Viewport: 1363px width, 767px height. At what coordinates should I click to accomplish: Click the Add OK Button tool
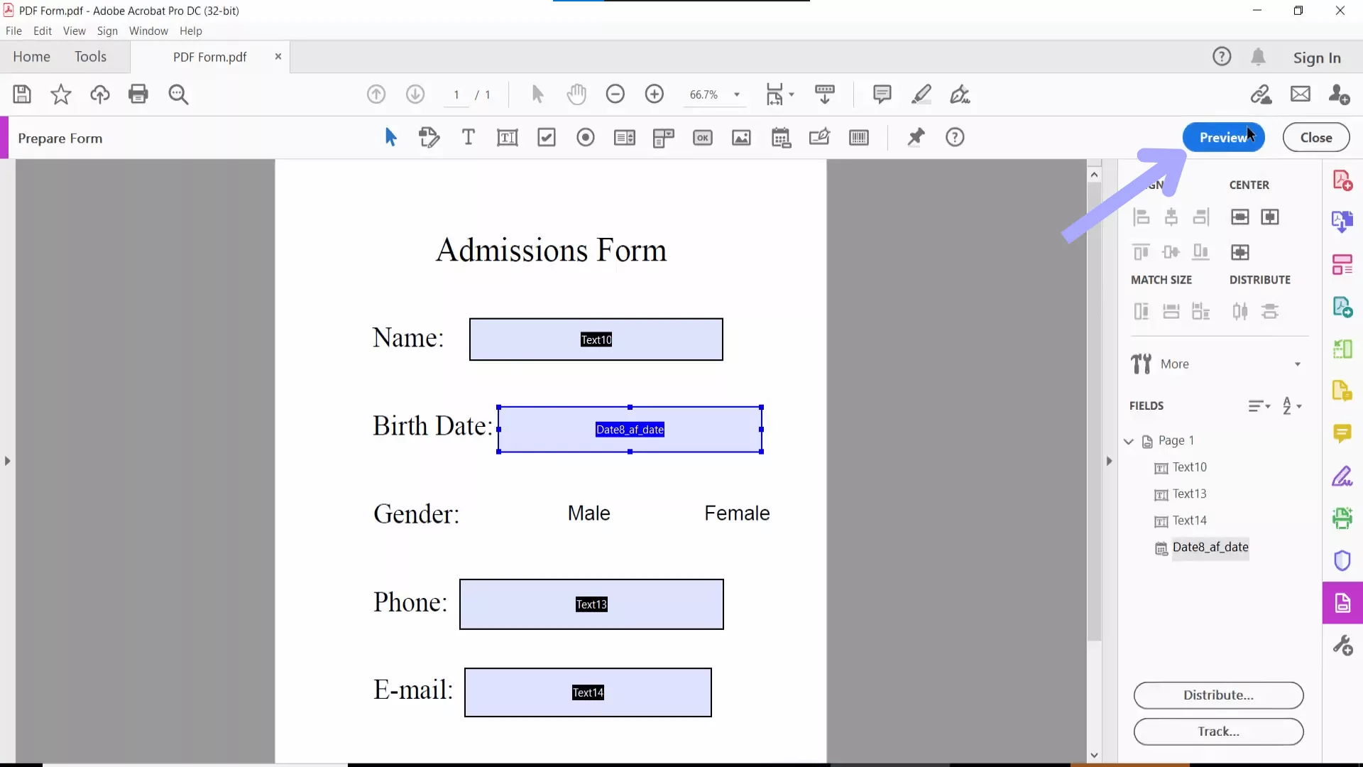click(x=702, y=138)
